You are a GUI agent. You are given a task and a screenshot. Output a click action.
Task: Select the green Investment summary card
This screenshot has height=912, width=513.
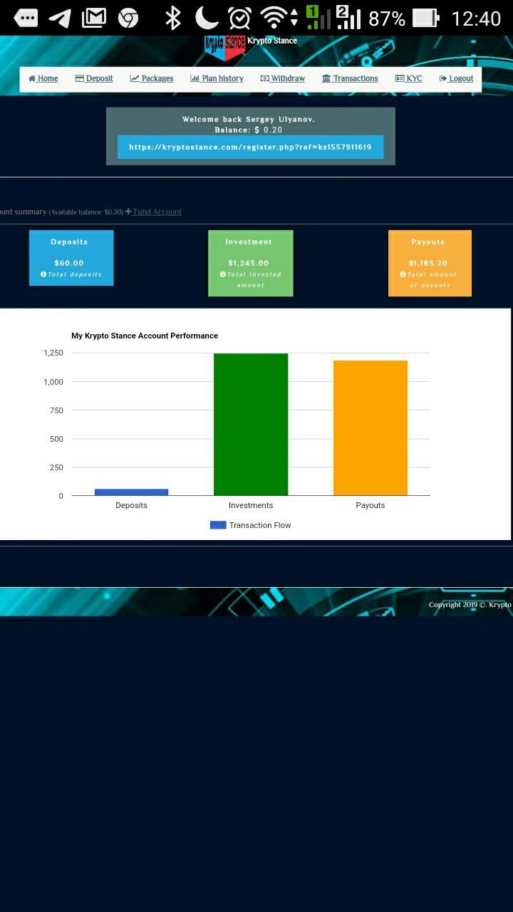(x=250, y=263)
